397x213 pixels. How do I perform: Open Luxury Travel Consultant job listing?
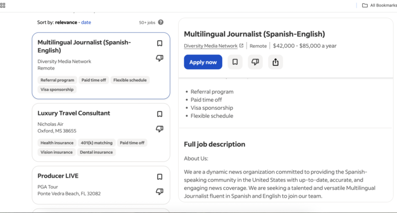[74, 113]
